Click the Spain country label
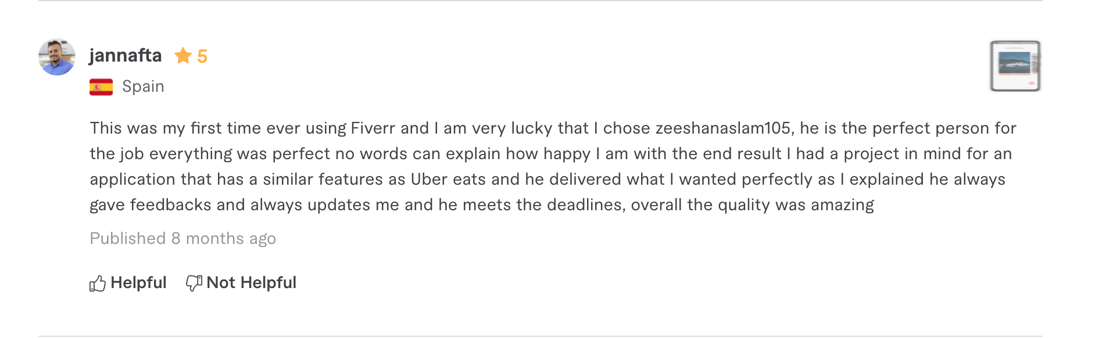 click(143, 87)
